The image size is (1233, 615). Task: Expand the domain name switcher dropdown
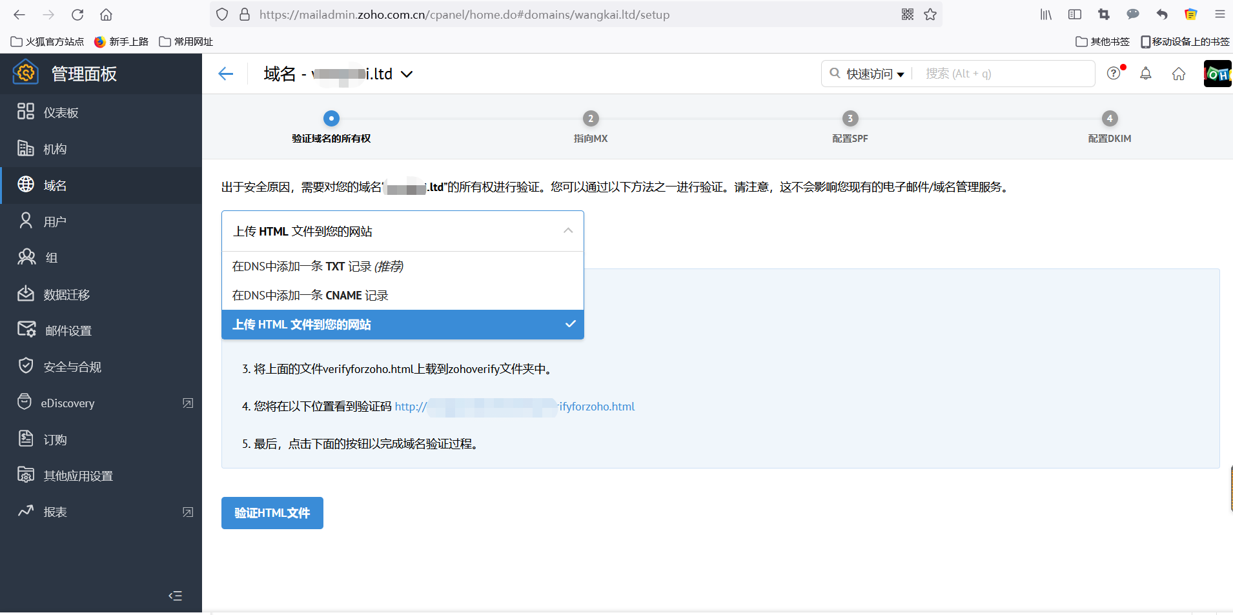coord(407,74)
